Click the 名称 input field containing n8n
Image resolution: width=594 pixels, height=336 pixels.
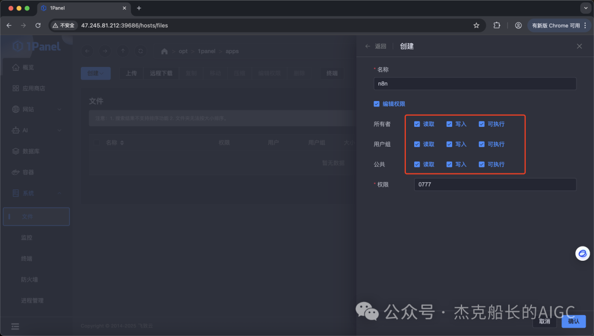475,83
